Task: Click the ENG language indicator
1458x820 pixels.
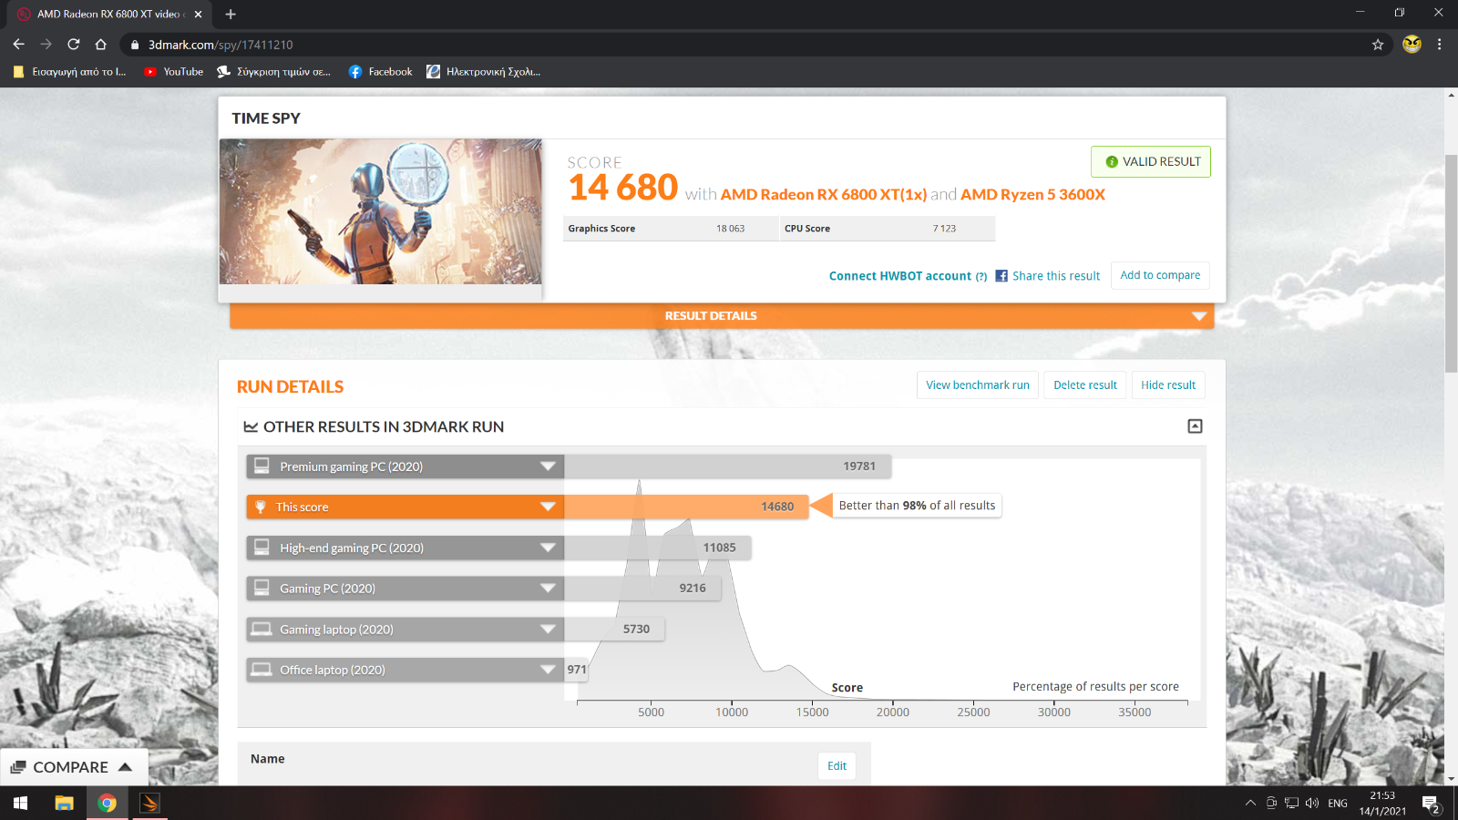Action: click(x=1338, y=803)
